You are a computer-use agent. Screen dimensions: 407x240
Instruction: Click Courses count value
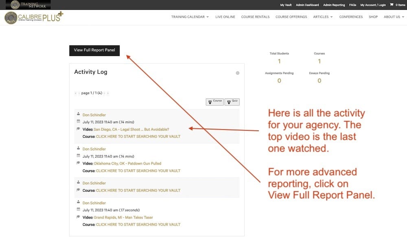319,61
